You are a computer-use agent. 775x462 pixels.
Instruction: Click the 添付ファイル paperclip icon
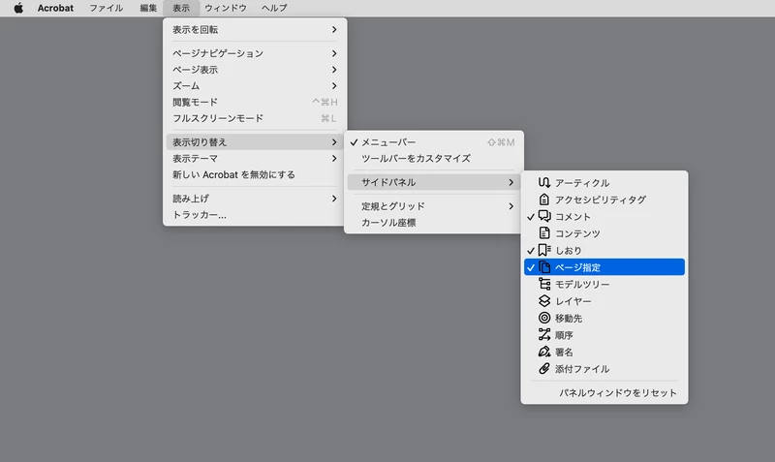coord(544,368)
